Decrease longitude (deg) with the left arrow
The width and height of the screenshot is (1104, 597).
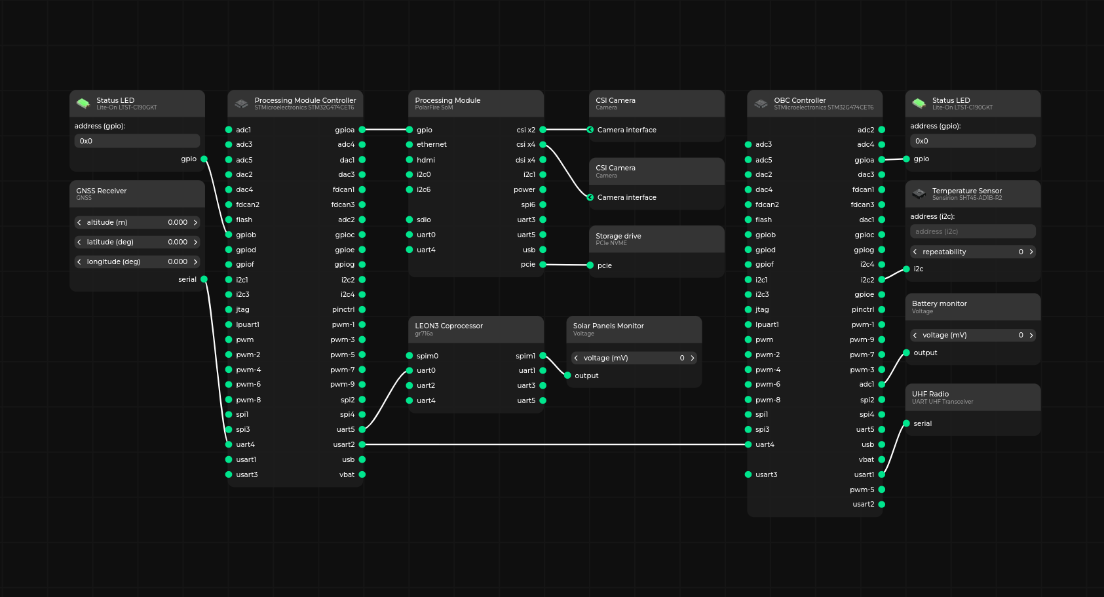[x=79, y=261]
